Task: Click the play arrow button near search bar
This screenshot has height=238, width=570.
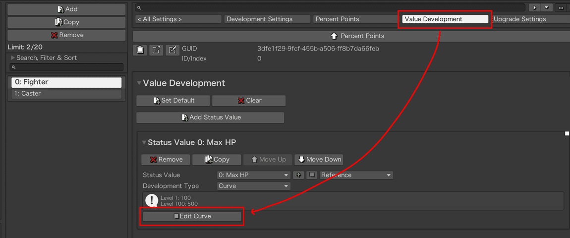Action: coord(534,7)
